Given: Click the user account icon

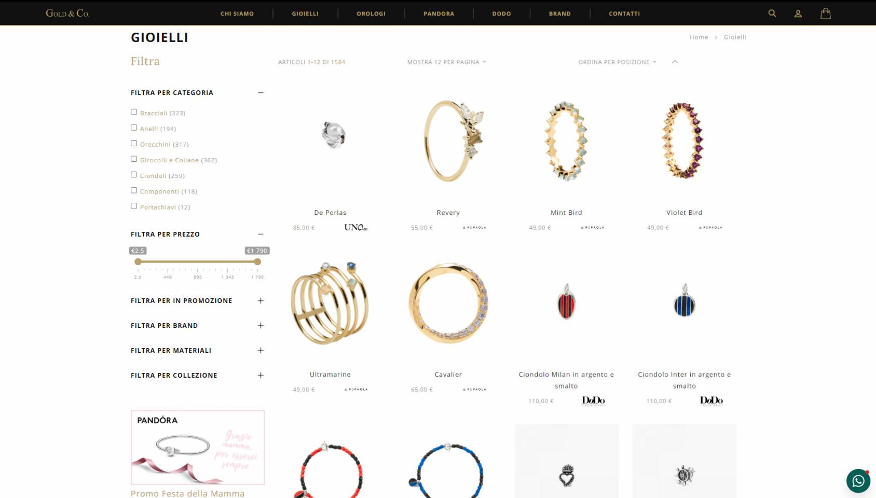Looking at the screenshot, I should [x=798, y=13].
